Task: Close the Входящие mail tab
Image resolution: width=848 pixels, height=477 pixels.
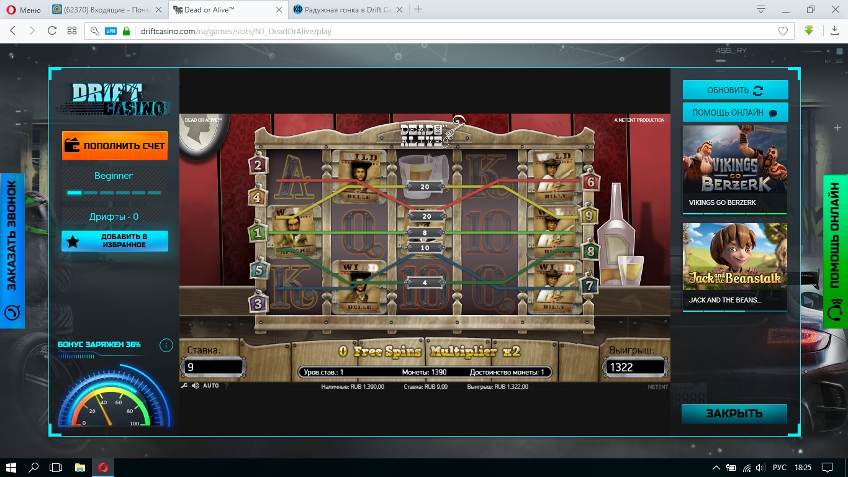Action: pos(159,9)
